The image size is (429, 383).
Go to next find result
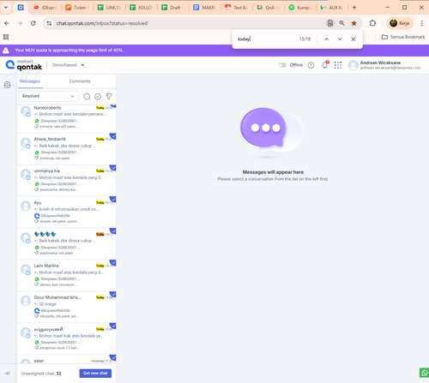click(340, 39)
